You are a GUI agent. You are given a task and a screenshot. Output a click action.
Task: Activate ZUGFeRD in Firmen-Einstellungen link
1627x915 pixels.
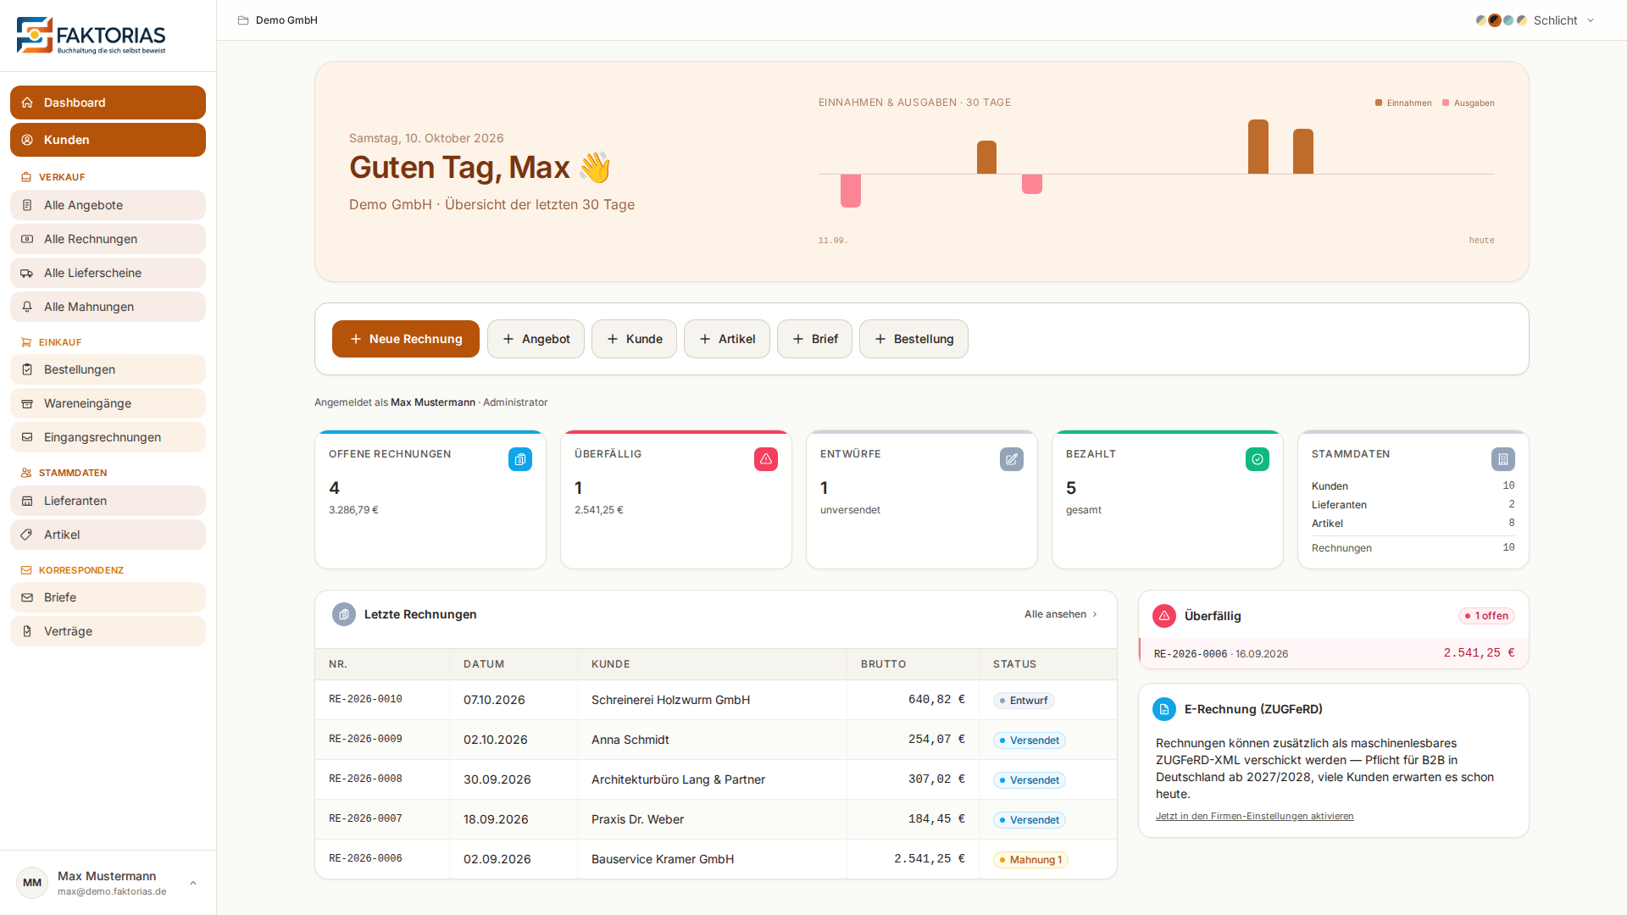click(x=1254, y=816)
